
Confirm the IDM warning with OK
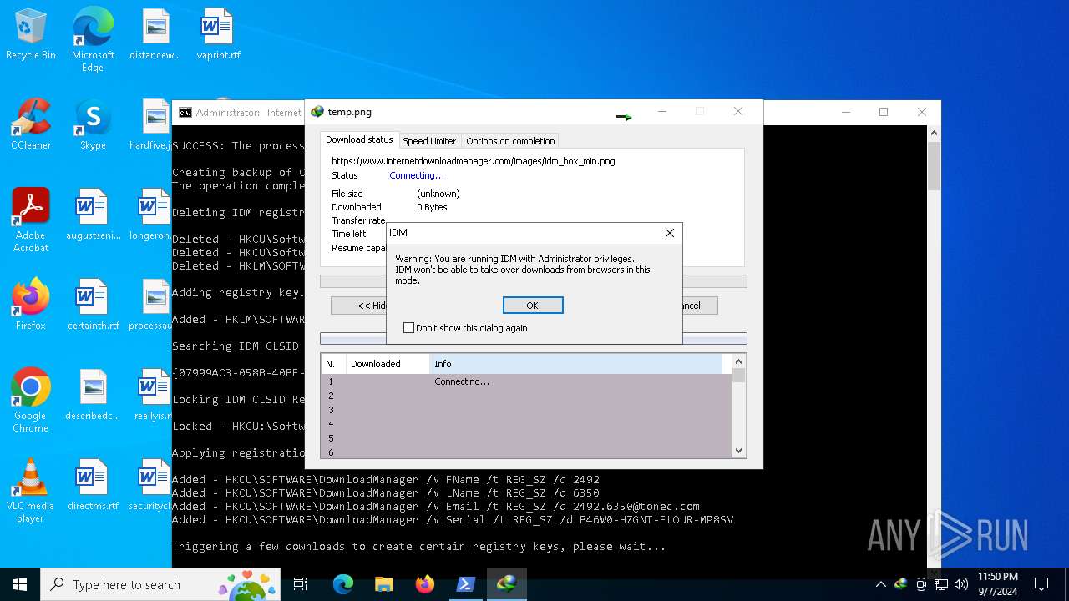[533, 306]
